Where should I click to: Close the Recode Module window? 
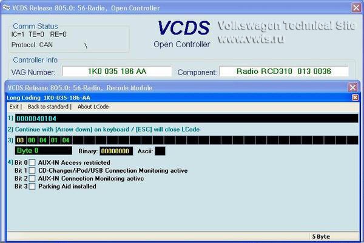[352, 87]
